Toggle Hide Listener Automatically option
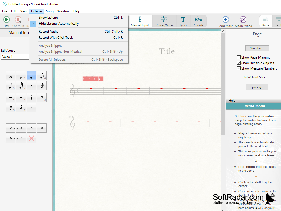Image resolution: width=281 pixels, height=211 pixels. (x=79, y=24)
